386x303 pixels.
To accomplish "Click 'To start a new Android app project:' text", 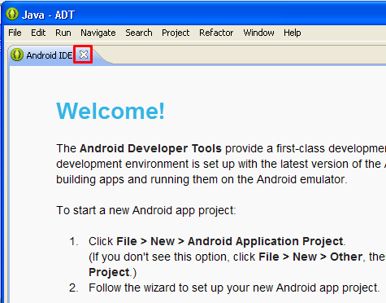I will point(146,210).
